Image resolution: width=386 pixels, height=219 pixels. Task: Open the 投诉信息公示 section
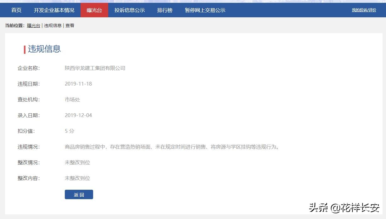130,10
